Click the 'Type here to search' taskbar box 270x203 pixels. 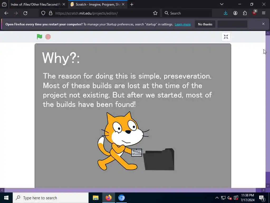point(51,198)
